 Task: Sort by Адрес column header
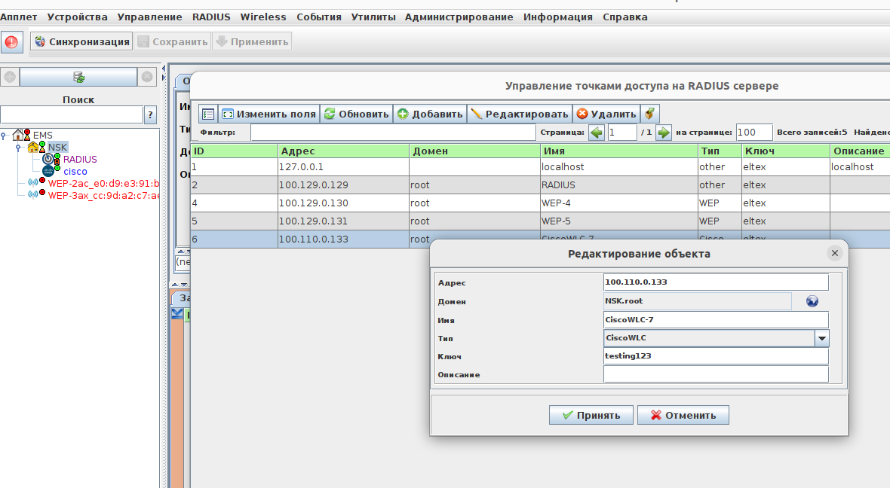(343, 151)
